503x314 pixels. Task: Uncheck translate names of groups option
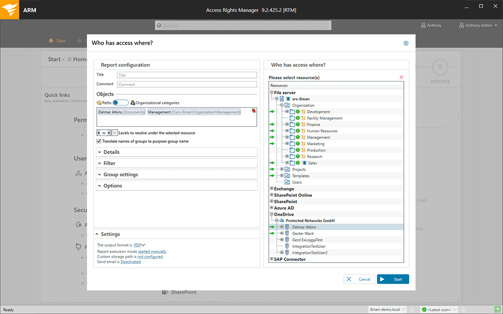click(98, 140)
